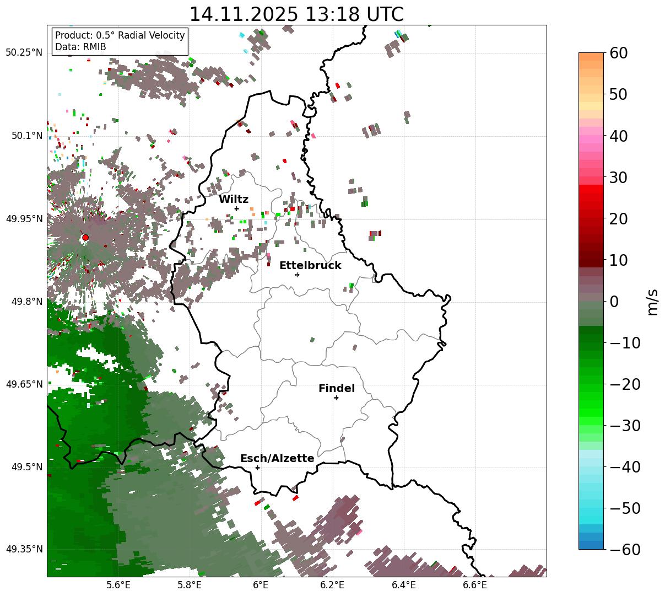The width and height of the screenshot is (665, 596).
Task: Click the colorbar label '−30'
Action: click(x=625, y=426)
